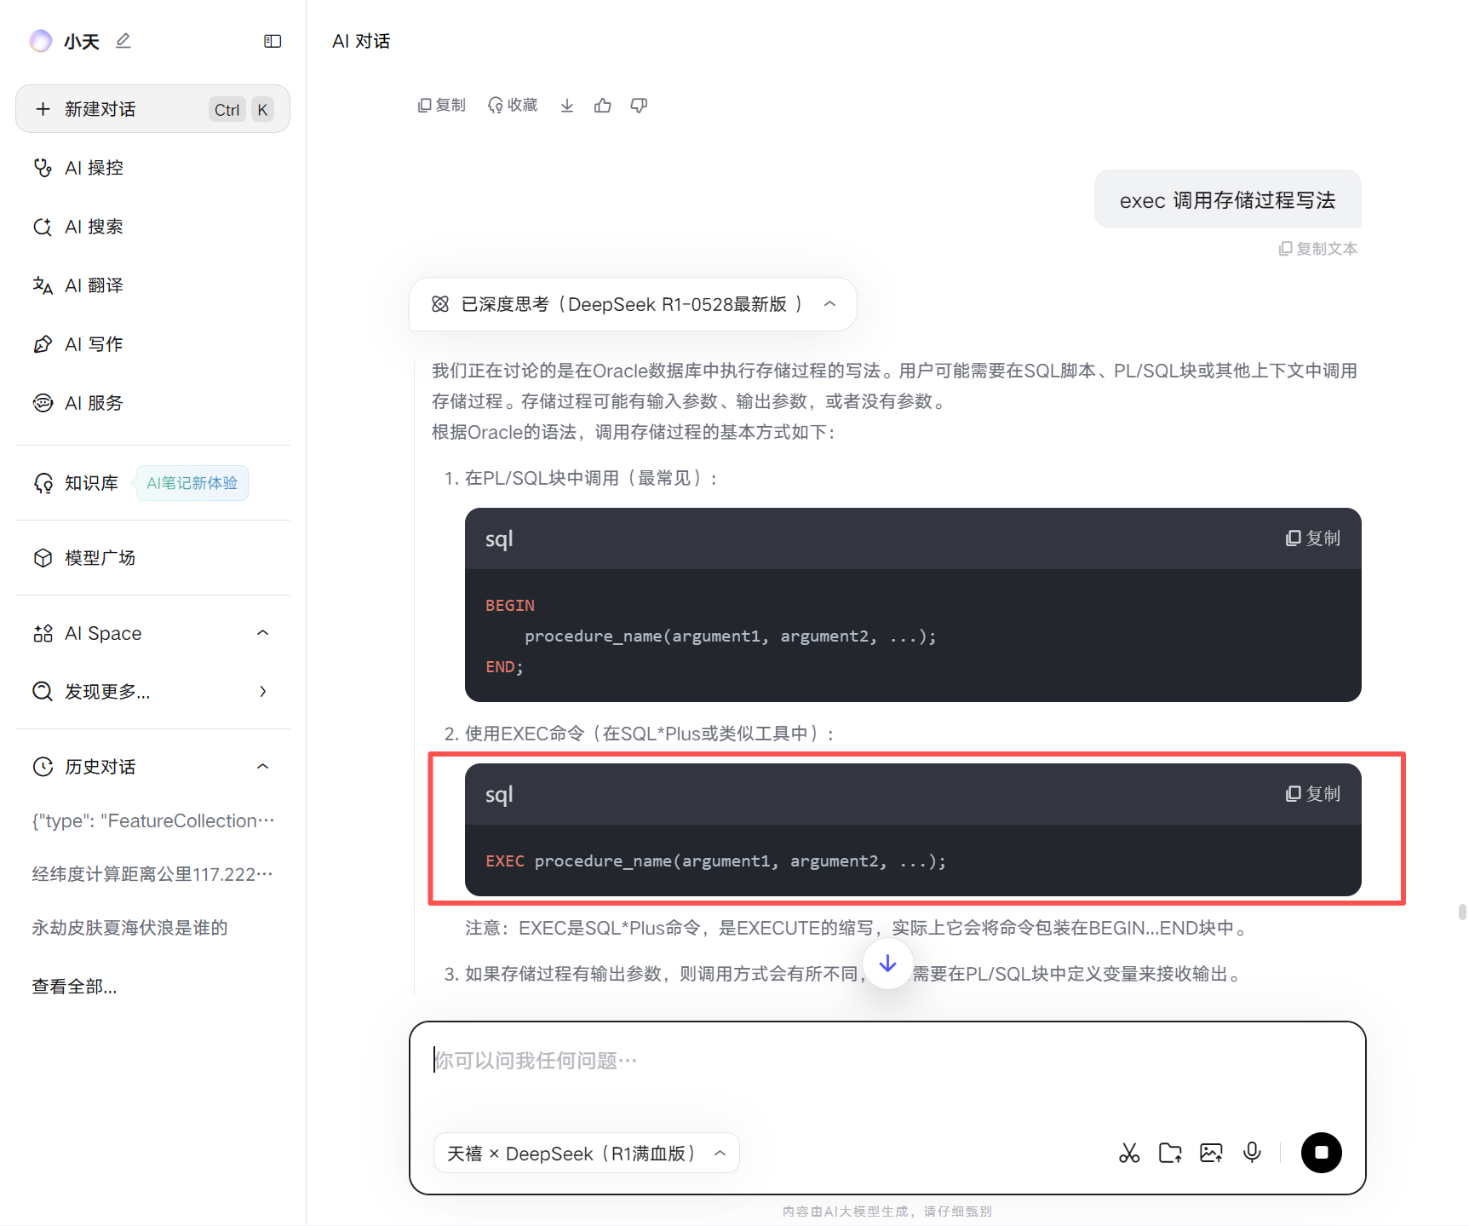Click the user message 'exec 调用存储过程写法'
The image size is (1469, 1226).
pyautogui.click(x=1228, y=200)
